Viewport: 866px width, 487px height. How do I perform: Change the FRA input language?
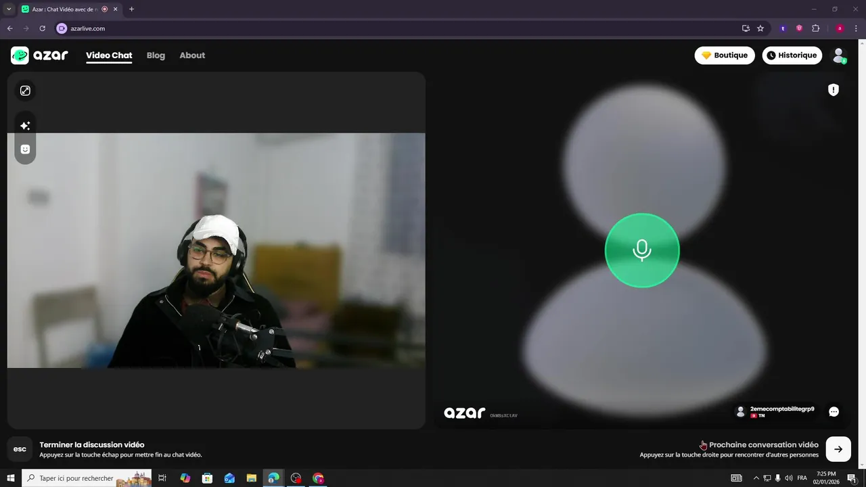point(802,478)
